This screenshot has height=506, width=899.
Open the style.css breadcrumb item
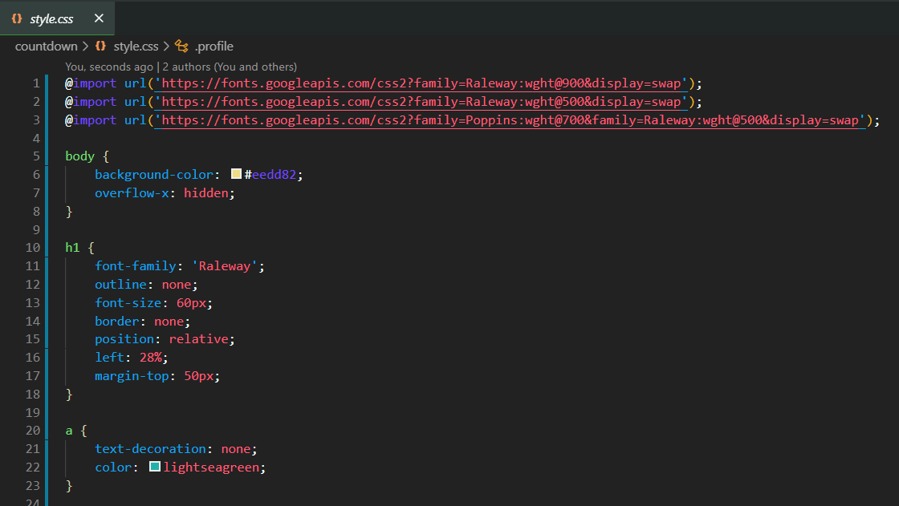pos(136,47)
